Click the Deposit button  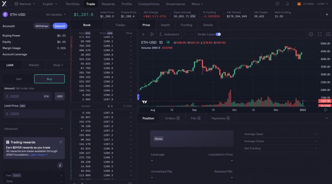coord(60,26)
